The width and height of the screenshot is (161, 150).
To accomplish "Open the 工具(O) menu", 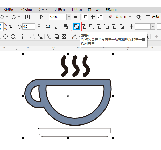I will [76, 10].
